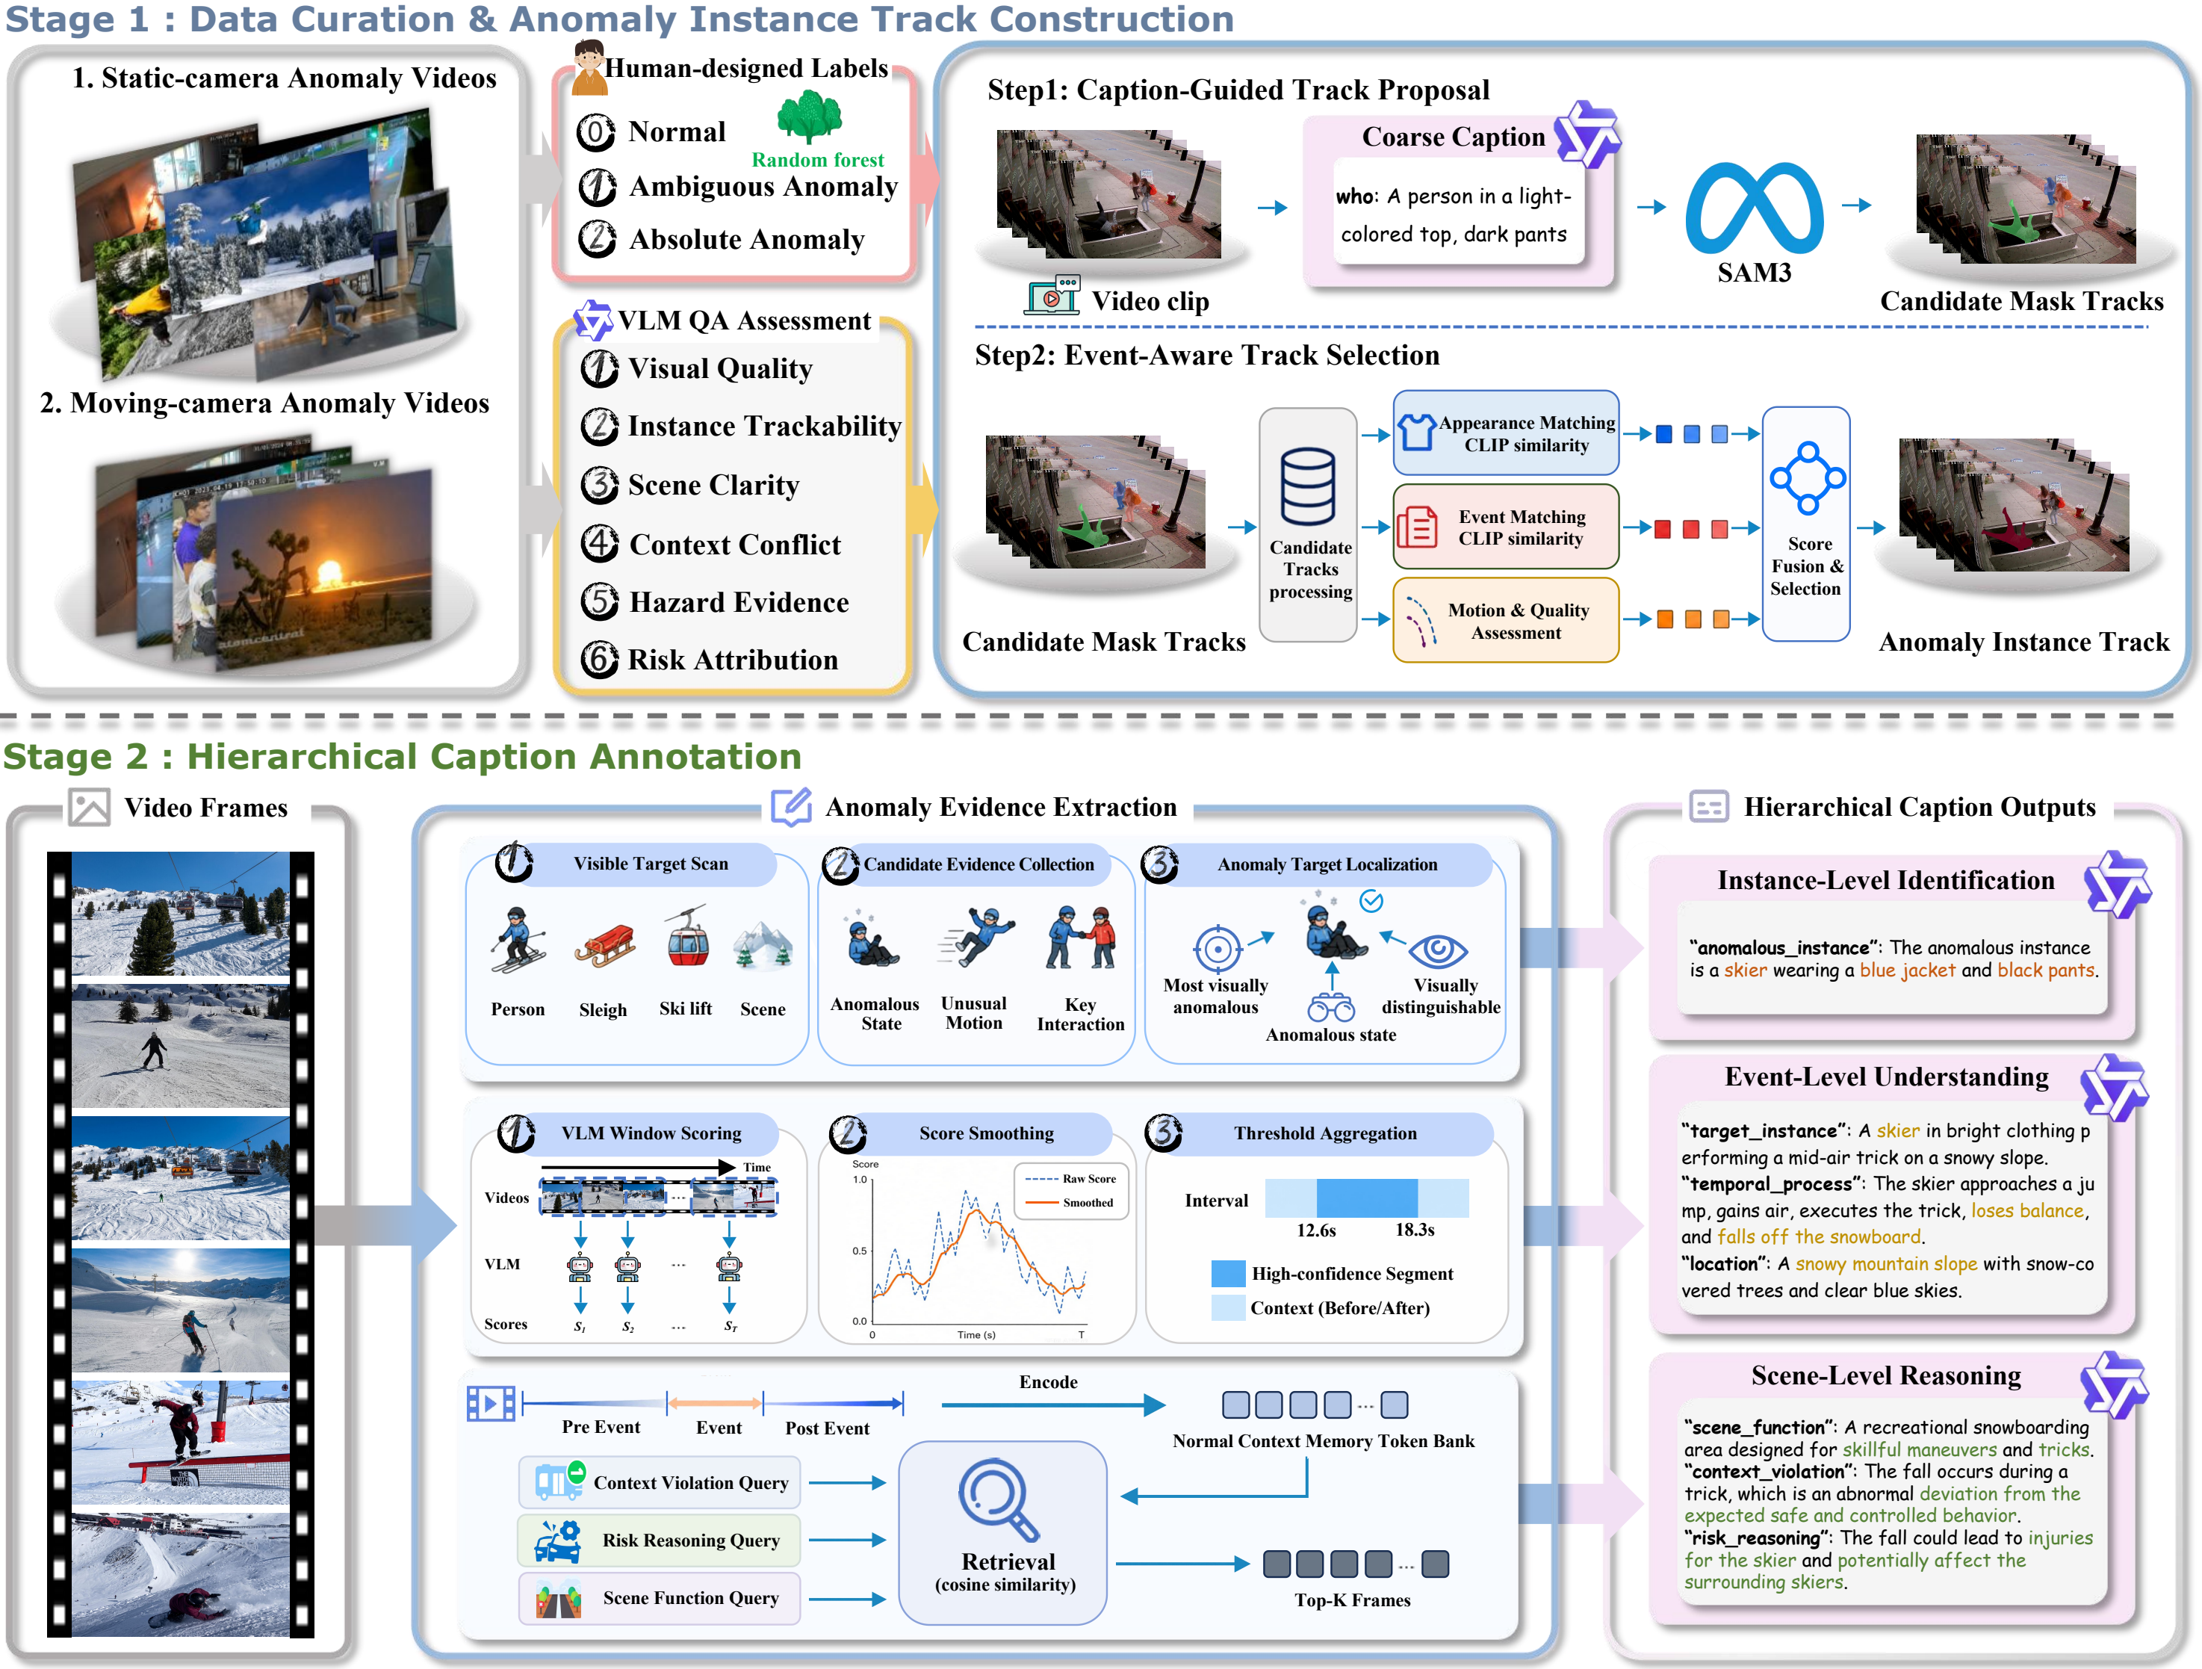Click the High-confidence Segment blue swatch
This screenshot has width=2202, height=1669.
pos(1229,1274)
